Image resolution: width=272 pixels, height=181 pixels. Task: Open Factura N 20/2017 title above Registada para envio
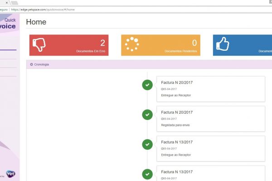coord(177,112)
